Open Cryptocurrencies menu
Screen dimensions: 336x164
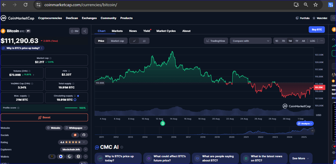50,18
